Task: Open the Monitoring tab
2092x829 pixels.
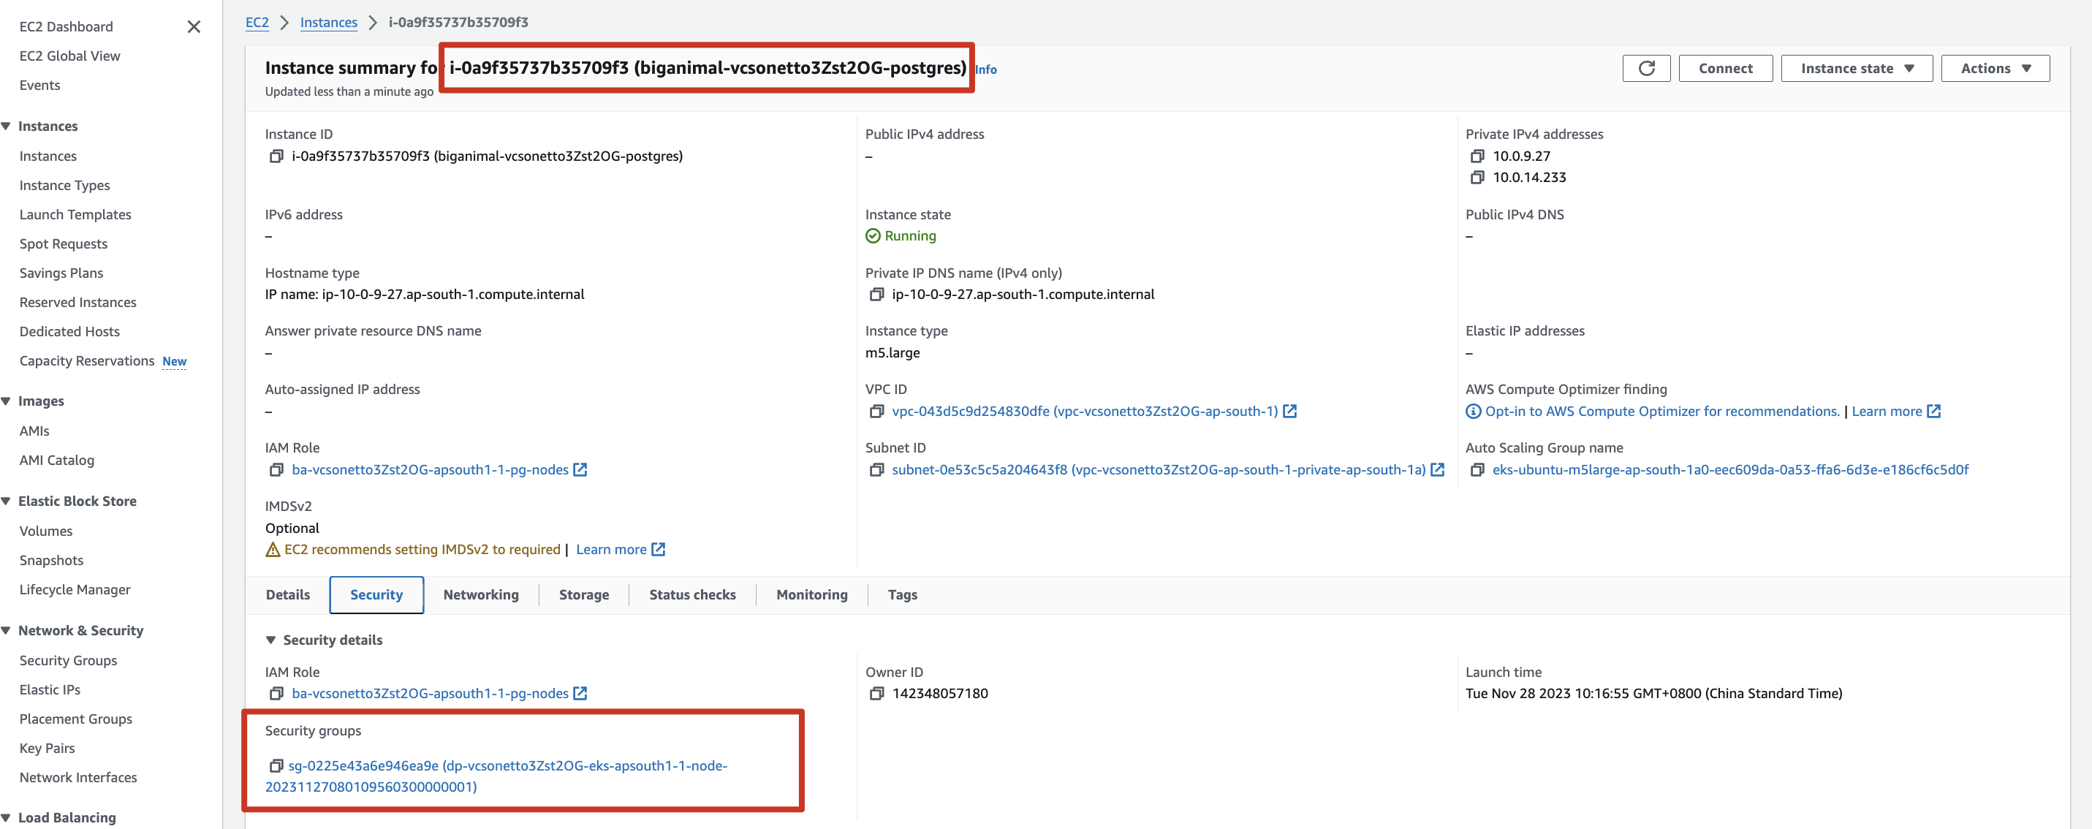Action: 811,594
